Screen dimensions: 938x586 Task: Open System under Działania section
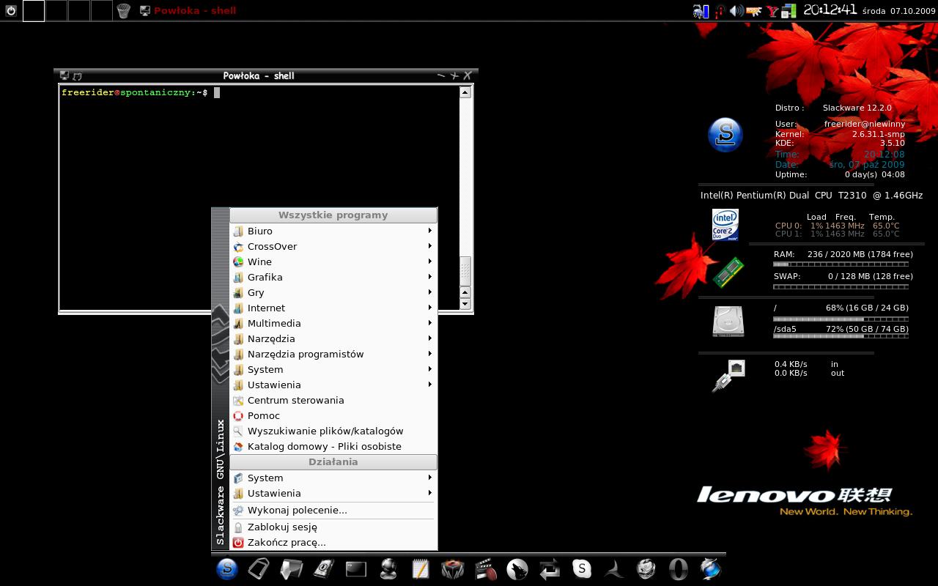pyautogui.click(x=333, y=478)
